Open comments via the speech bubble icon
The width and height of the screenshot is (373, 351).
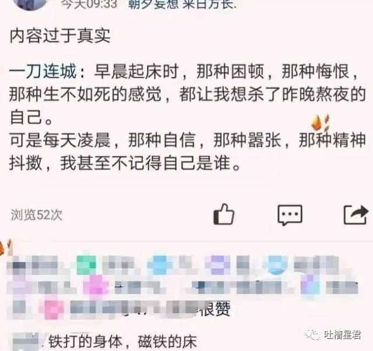click(290, 215)
